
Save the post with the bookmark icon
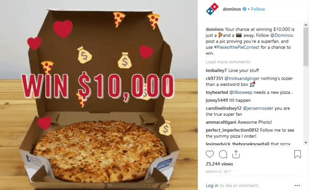[x=297, y=154]
